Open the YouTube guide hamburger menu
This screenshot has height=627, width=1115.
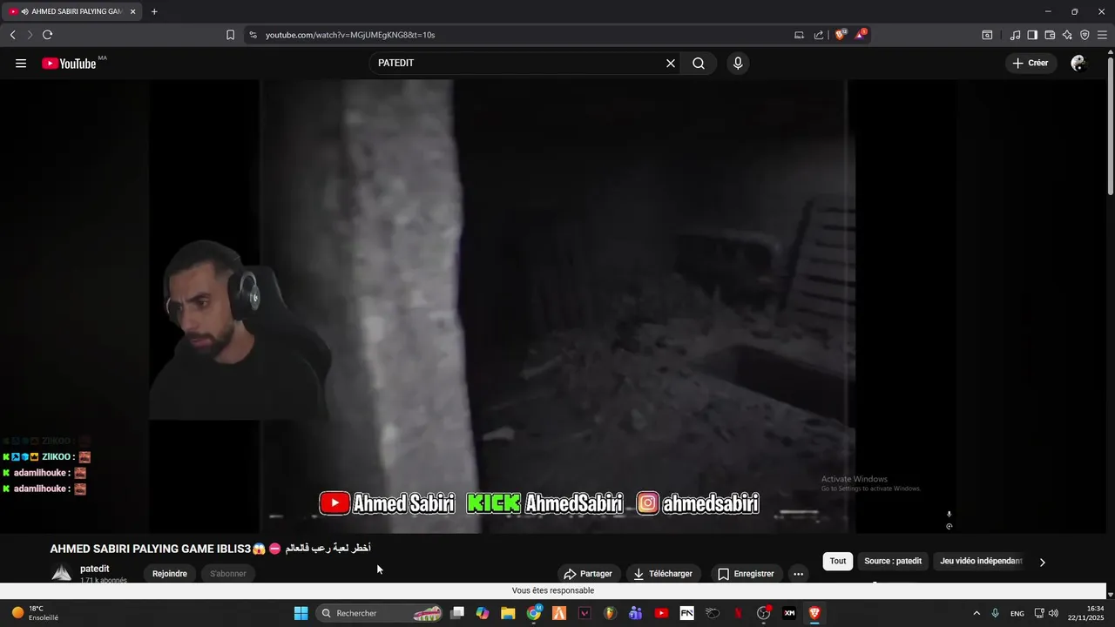point(21,64)
